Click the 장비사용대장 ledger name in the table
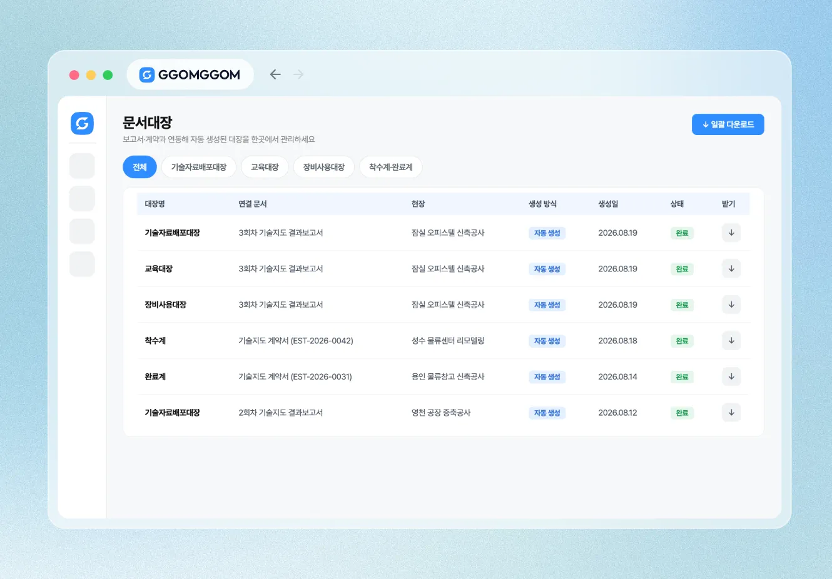Viewport: 832px width, 579px height. (x=166, y=305)
